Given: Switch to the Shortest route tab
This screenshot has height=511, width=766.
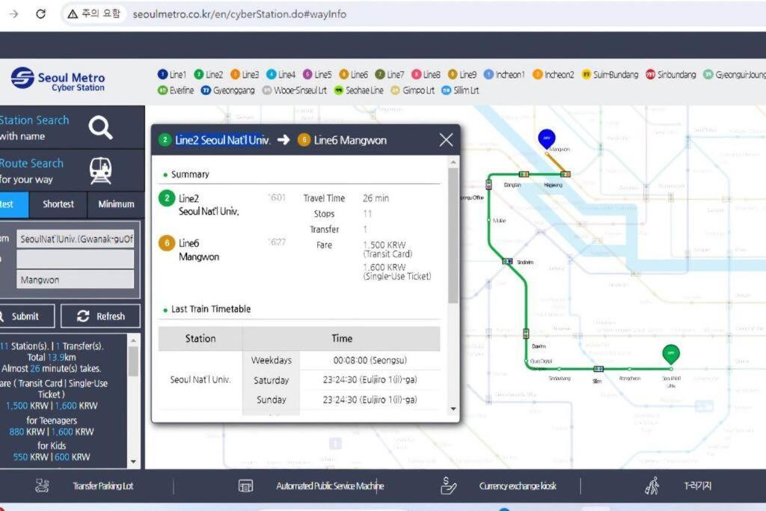Looking at the screenshot, I should click(x=58, y=204).
